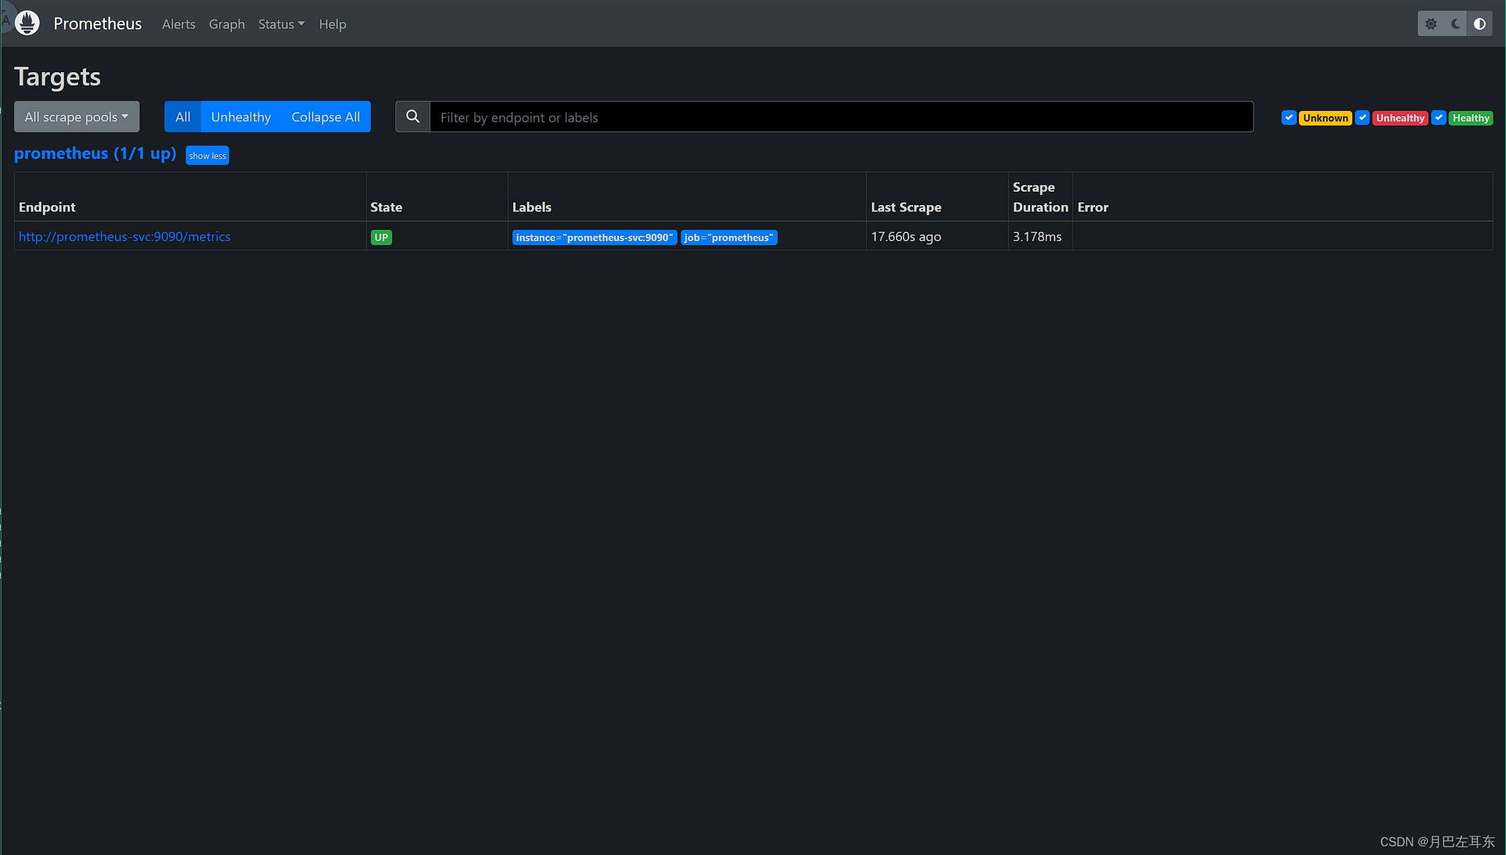Screen dimensions: 1506x855
Task: Switch to light theme sun icon
Action: click(1430, 24)
